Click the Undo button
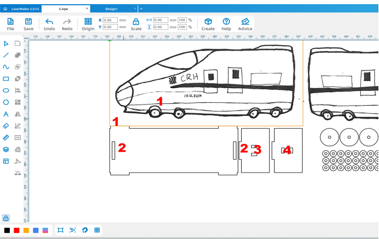Image resolution: width=379 pixels, height=239 pixels. pos(49,24)
